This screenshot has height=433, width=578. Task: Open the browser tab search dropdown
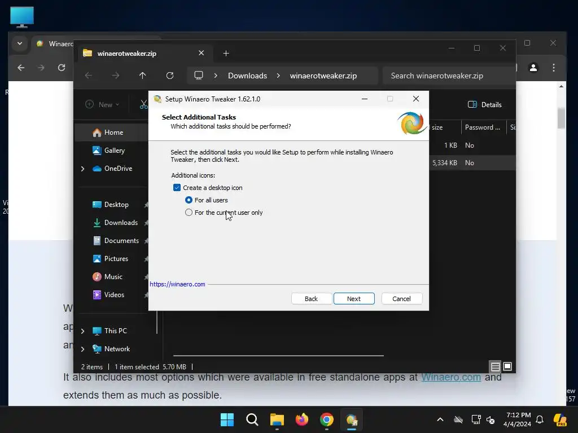pyautogui.click(x=20, y=43)
